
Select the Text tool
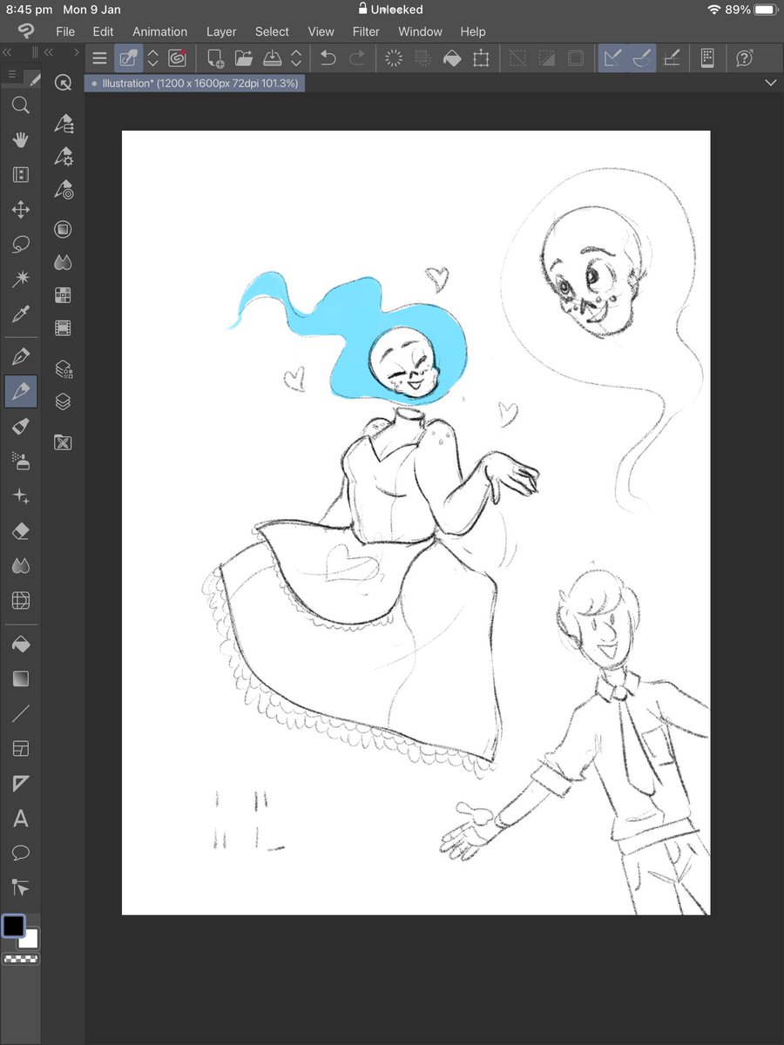pos(21,819)
